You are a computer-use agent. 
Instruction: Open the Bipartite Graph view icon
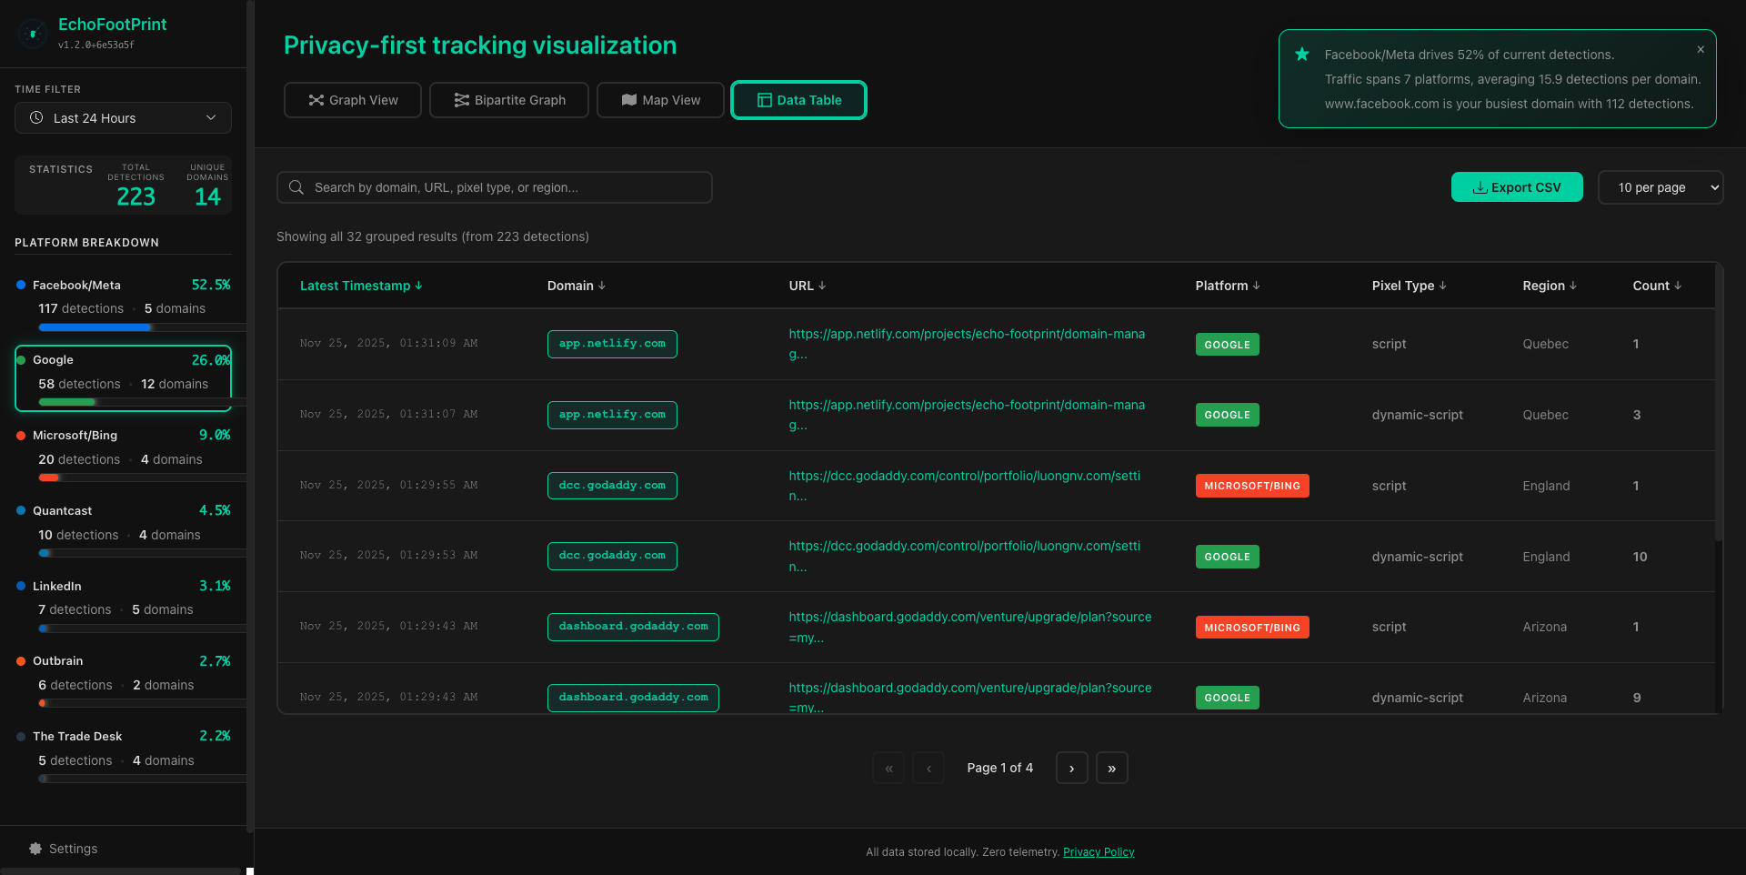click(462, 100)
